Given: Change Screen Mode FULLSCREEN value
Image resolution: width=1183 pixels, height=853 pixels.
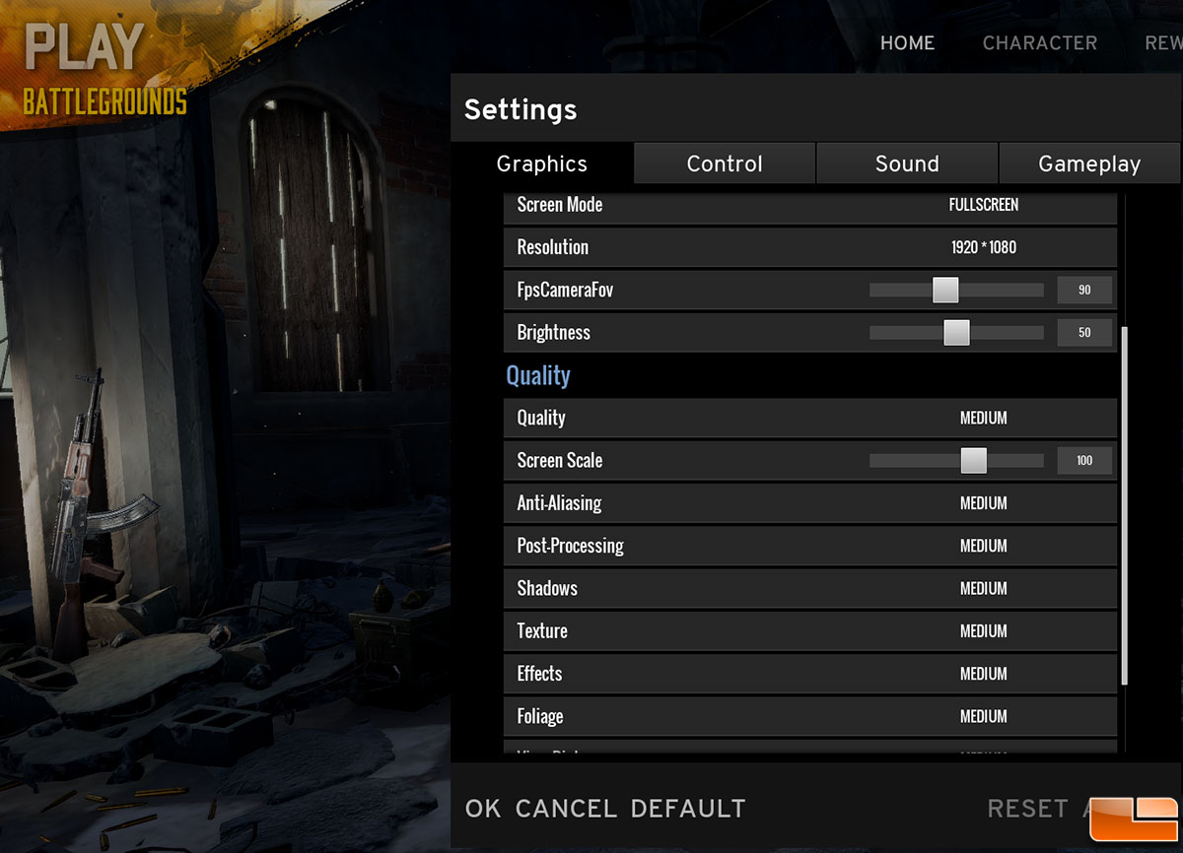Looking at the screenshot, I should (x=983, y=205).
